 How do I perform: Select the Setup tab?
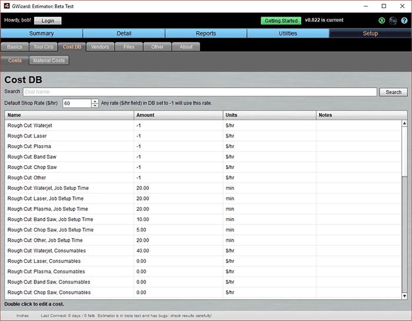(x=370, y=34)
